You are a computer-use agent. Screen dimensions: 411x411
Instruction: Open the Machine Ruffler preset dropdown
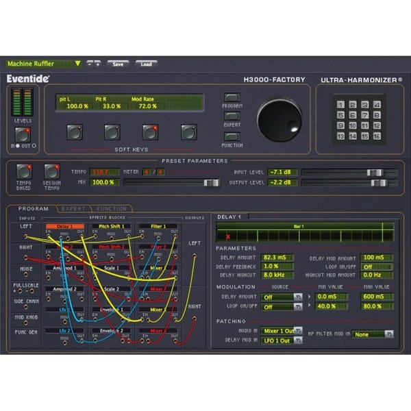click(43, 64)
